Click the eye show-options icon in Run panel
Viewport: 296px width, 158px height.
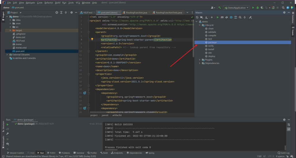click(x=8, y=144)
